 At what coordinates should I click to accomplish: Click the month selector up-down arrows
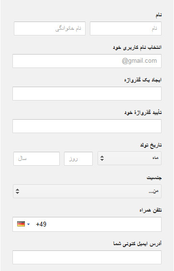click(x=102, y=158)
